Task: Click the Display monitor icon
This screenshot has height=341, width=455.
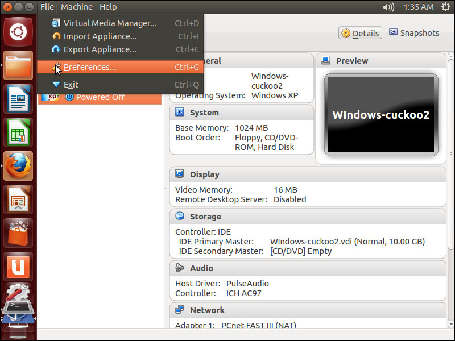Action: pos(180,174)
